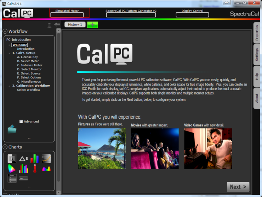Enable the Advanced checkbox
The width and height of the screenshot is (262, 197).
click(x=21, y=121)
